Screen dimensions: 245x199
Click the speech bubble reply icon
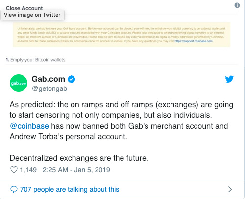click(14, 189)
